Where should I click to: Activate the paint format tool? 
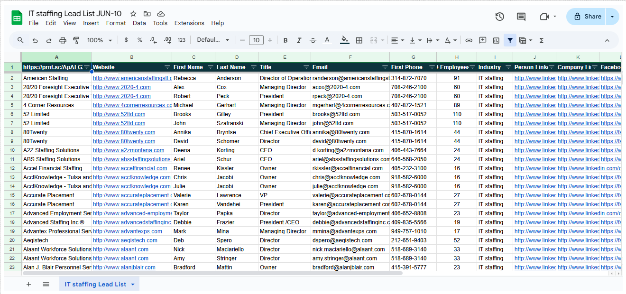point(76,40)
